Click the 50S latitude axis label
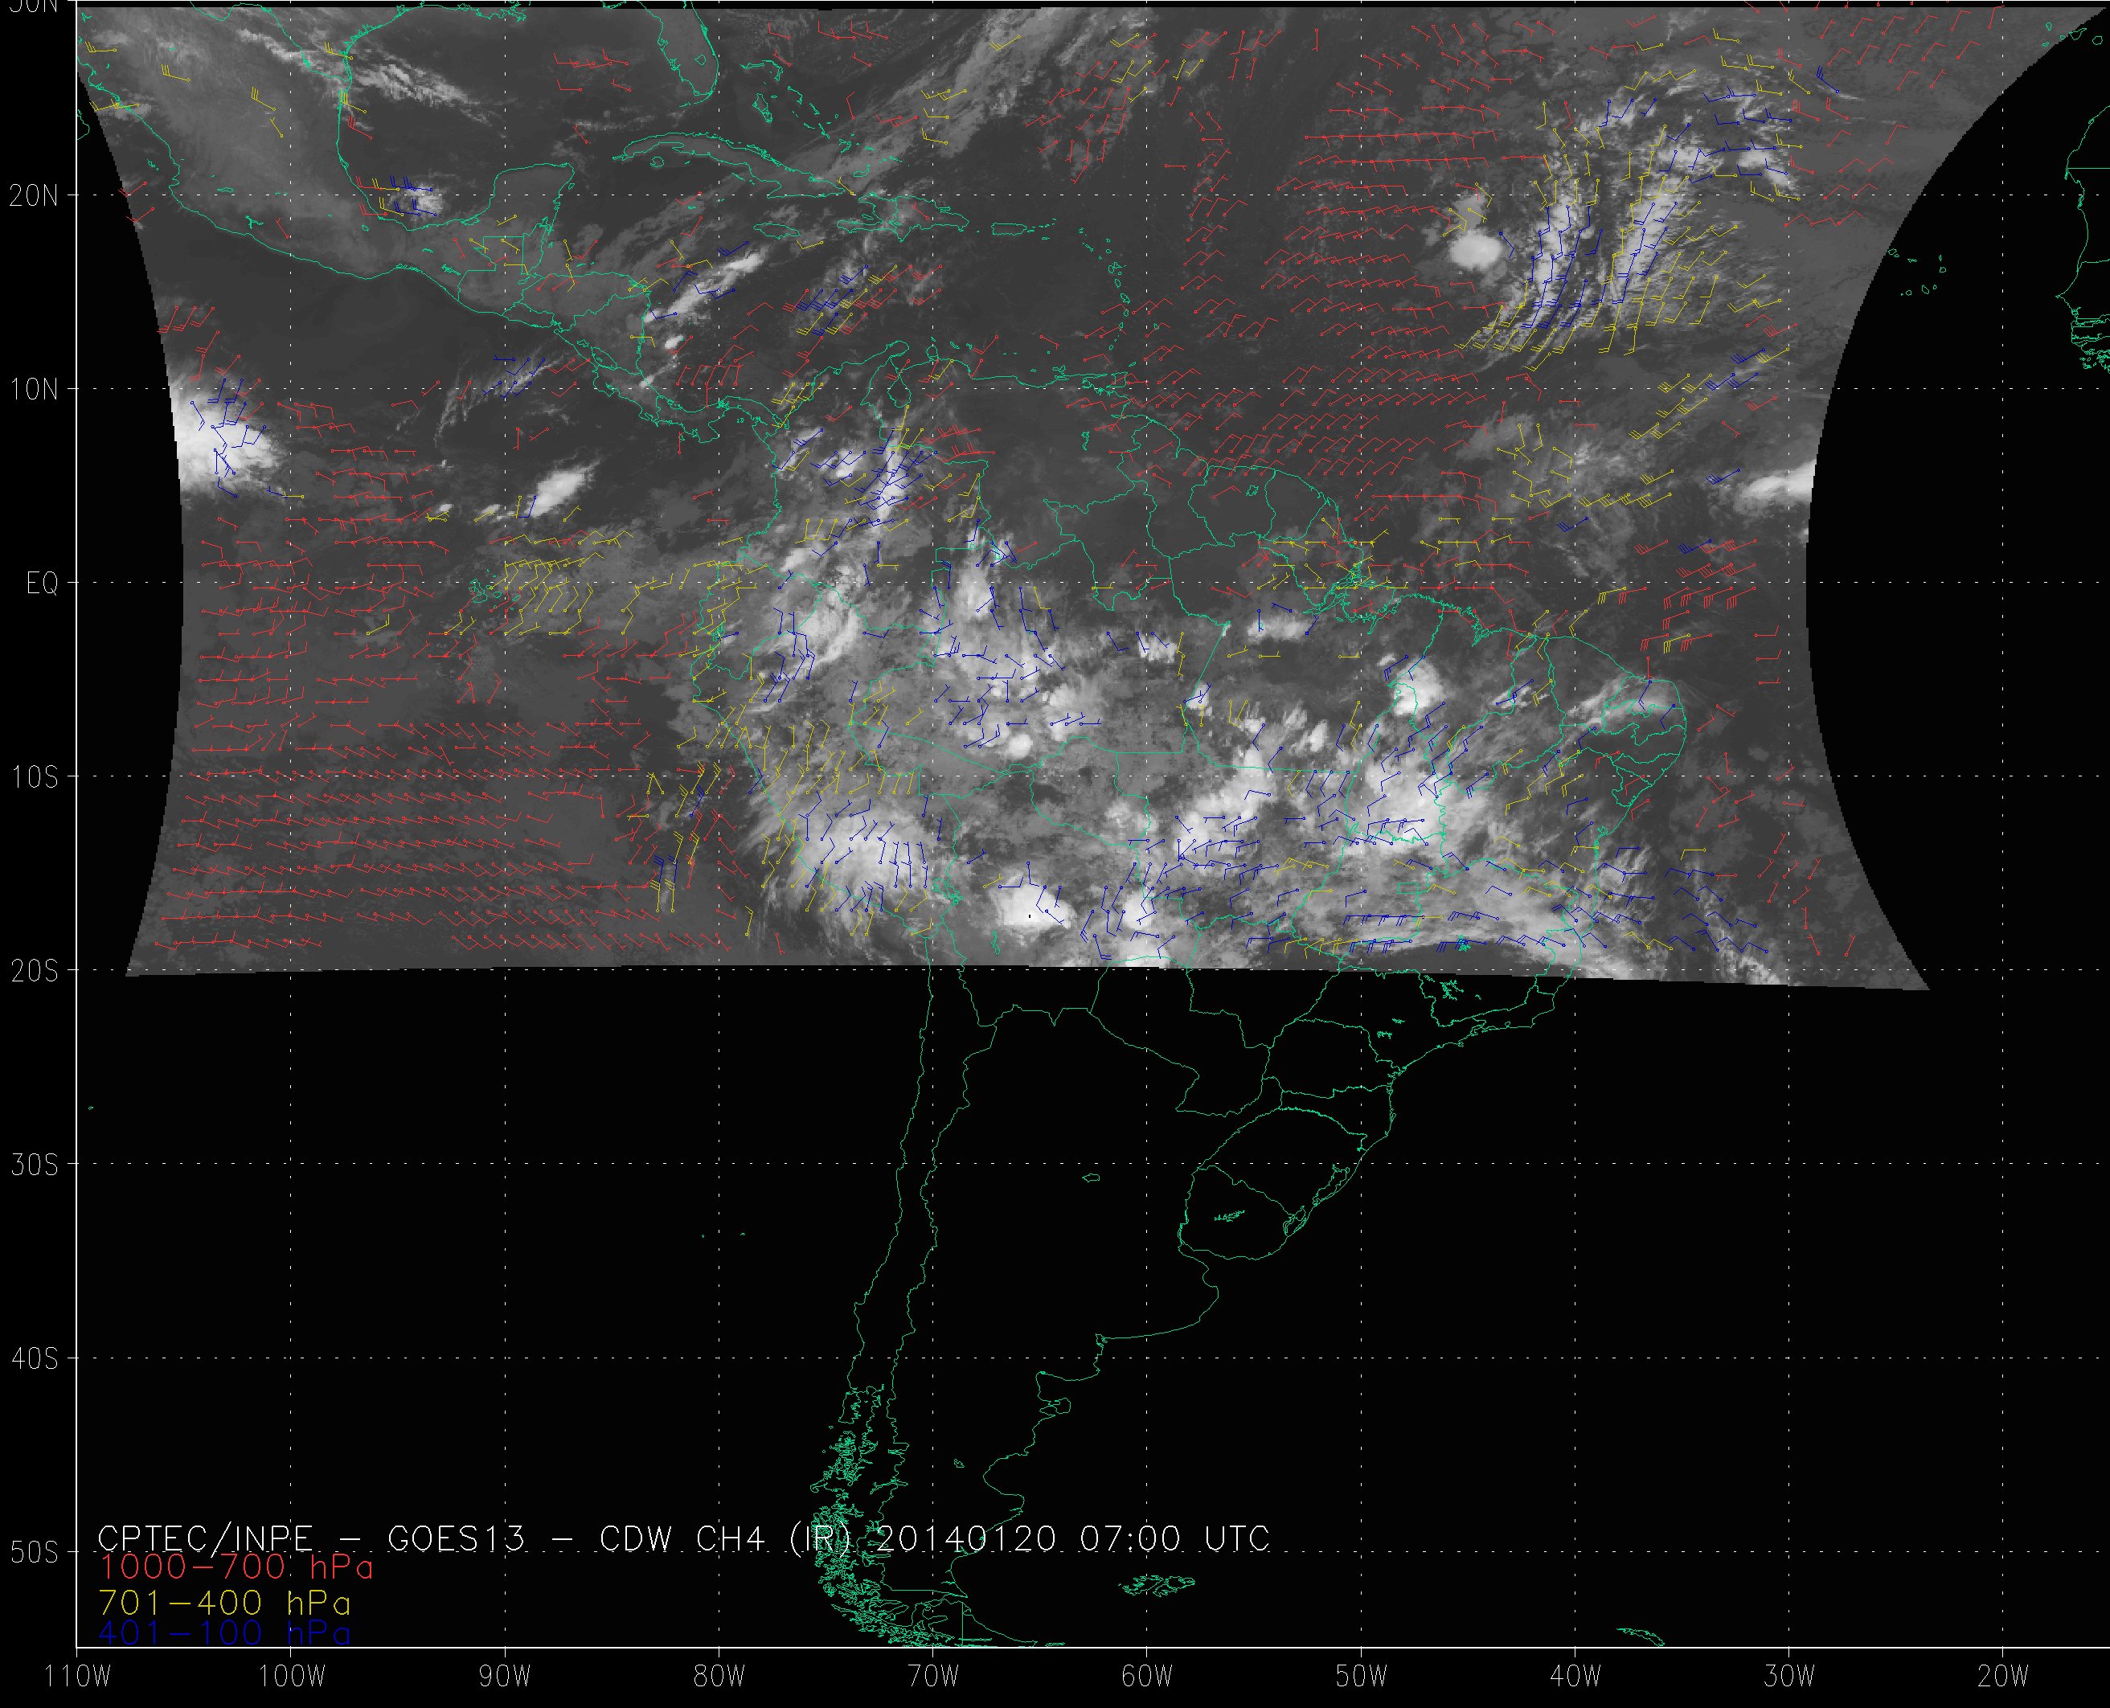 [x=35, y=1553]
